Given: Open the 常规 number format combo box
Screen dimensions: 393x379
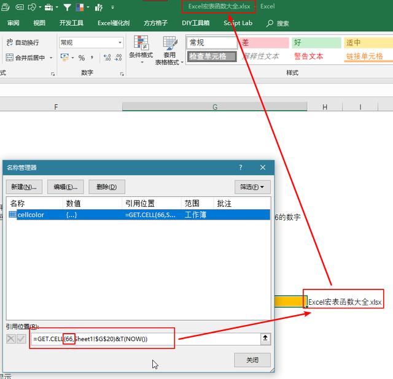Looking at the screenshot, I should pyautogui.click(x=91, y=42).
